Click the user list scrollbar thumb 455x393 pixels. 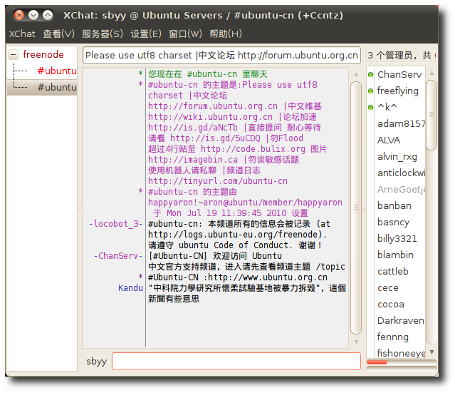(x=432, y=115)
